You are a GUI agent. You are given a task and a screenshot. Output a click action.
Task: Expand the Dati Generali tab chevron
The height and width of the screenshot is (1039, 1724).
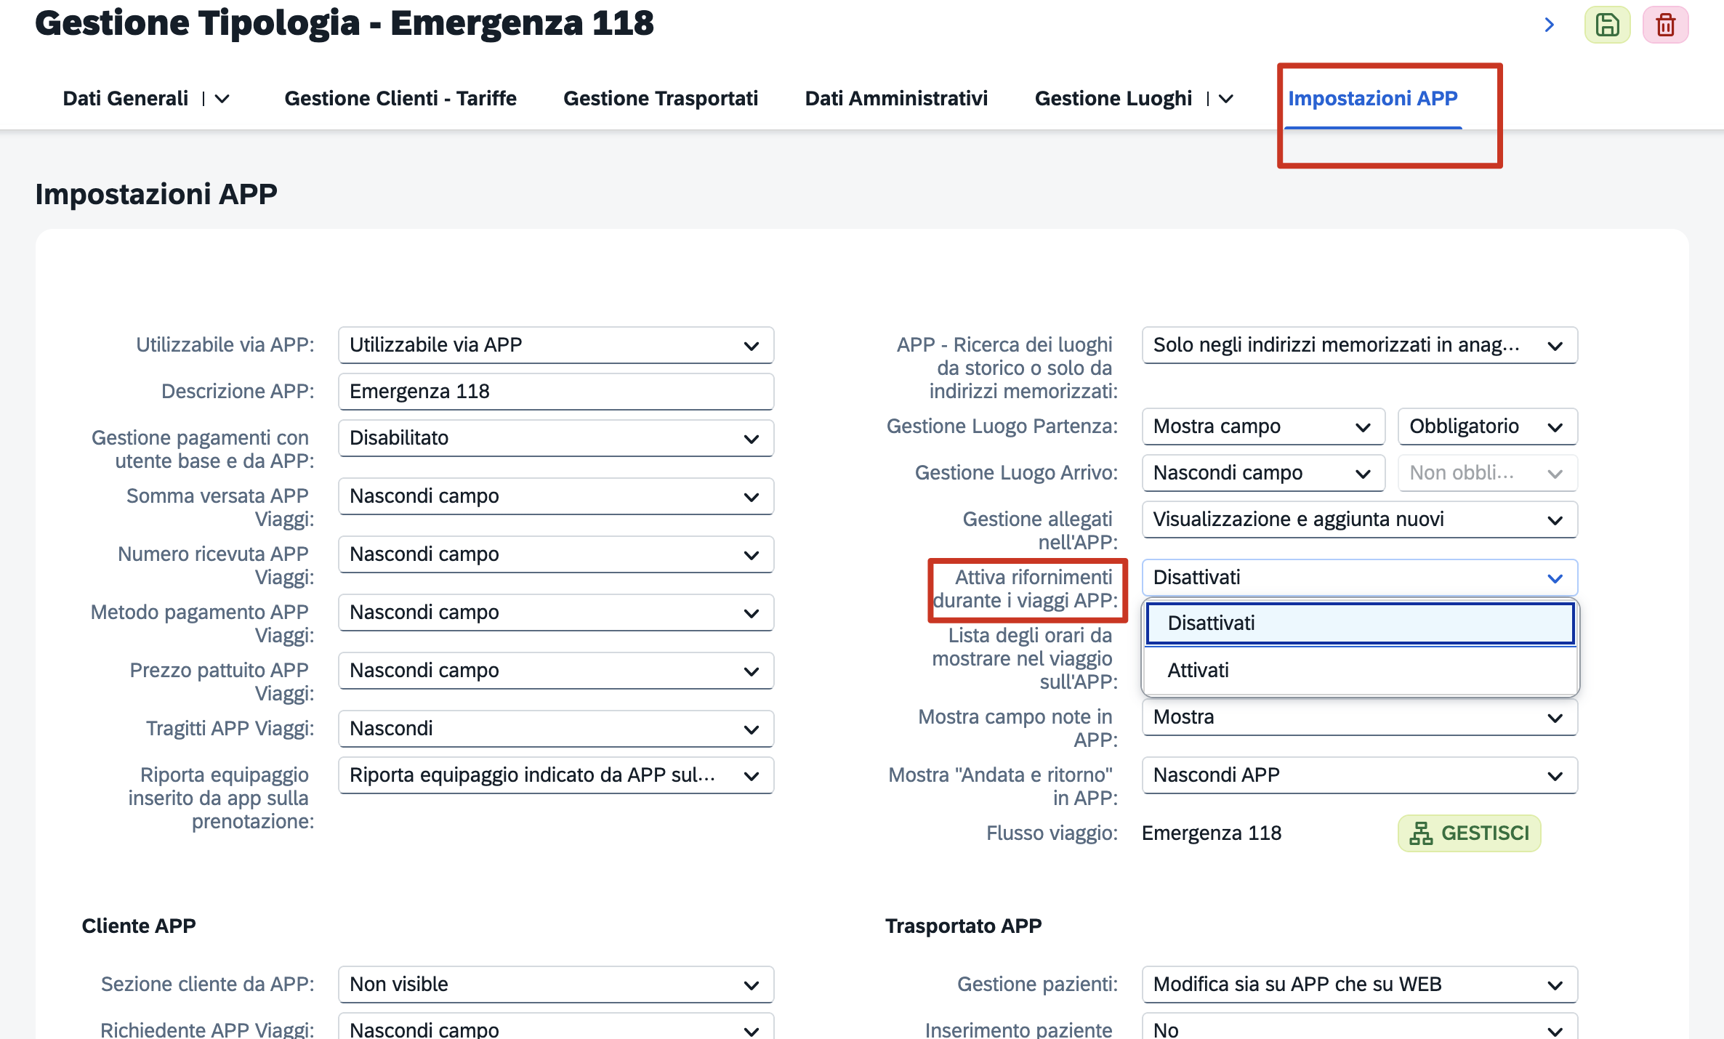[222, 99]
